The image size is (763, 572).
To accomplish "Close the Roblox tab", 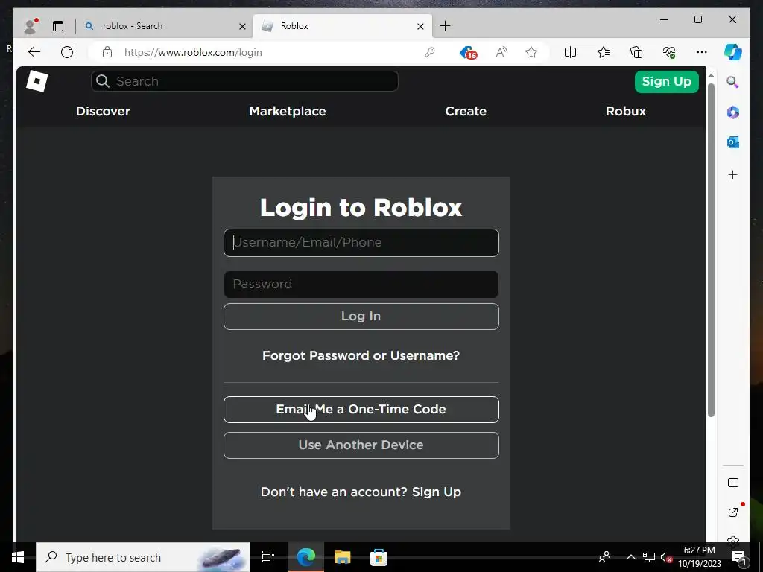I will point(420,26).
